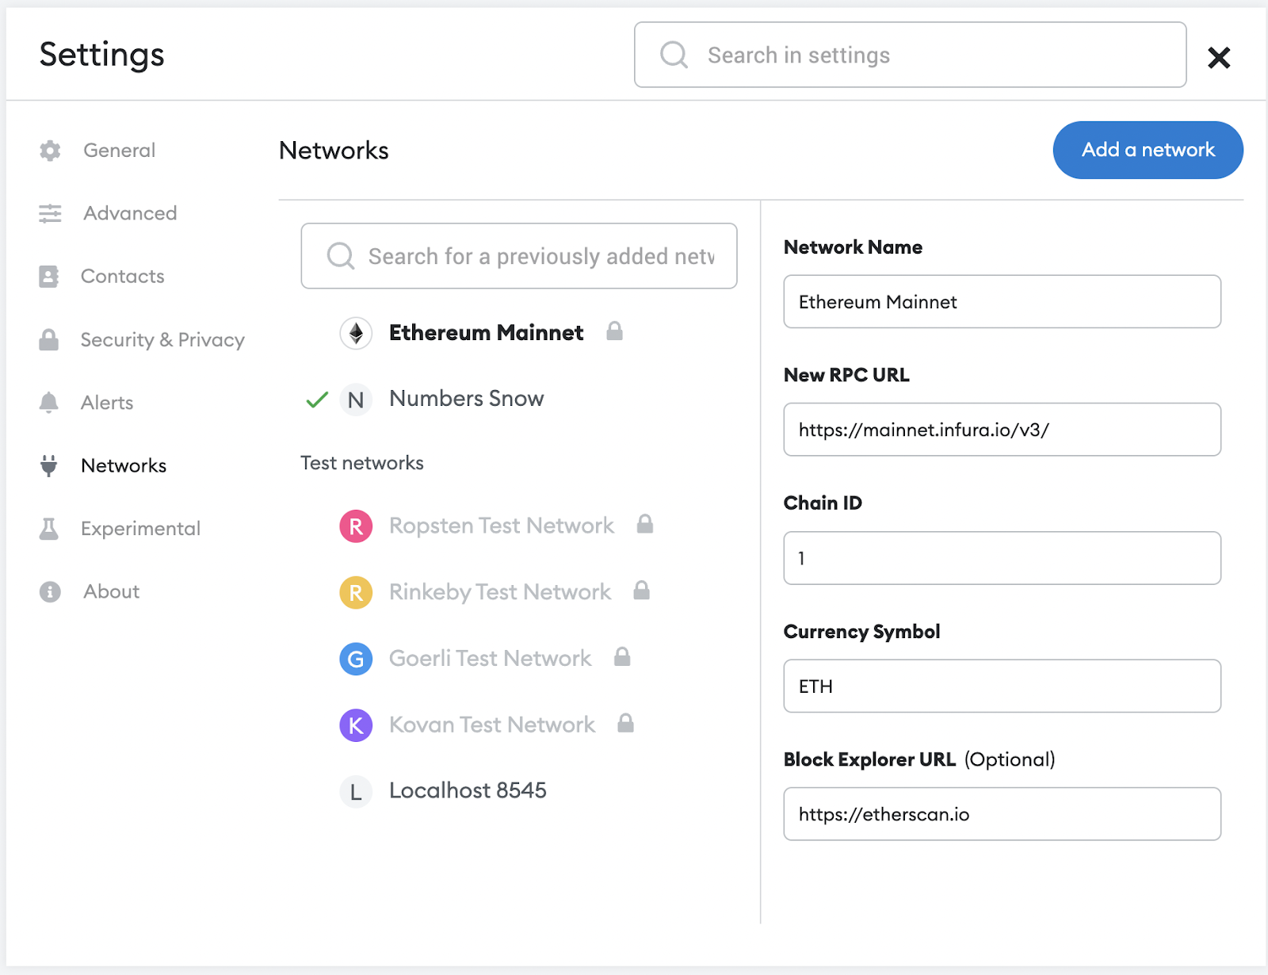Select Localhost 8545 network entry
The image size is (1268, 975).
pos(468,790)
